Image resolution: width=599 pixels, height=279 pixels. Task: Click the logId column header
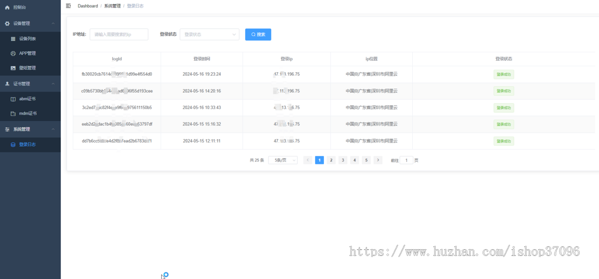pyautogui.click(x=117, y=59)
